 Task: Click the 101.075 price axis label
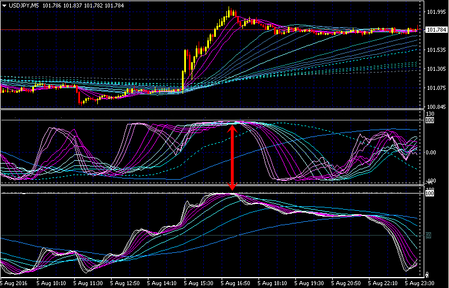click(x=436, y=88)
